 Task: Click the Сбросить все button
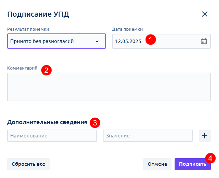[28, 164]
